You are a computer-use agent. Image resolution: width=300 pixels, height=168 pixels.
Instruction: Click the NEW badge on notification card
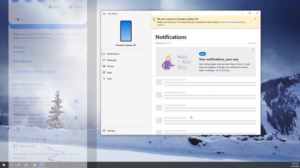pos(202,54)
